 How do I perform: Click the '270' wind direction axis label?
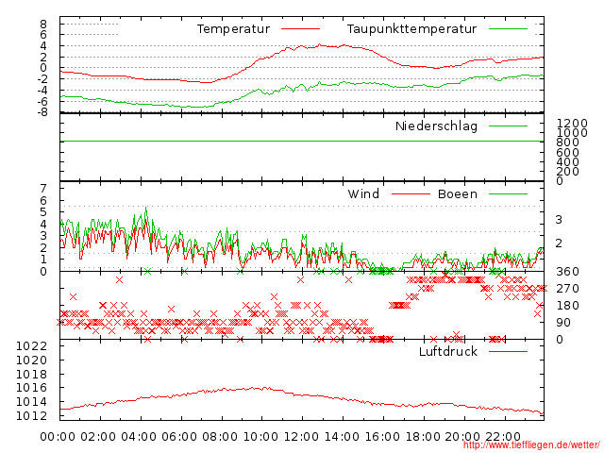pyautogui.click(x=568, y=289)
